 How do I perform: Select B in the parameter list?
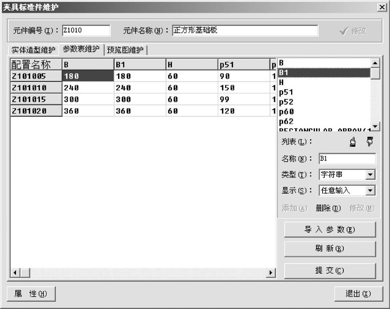click(x=324, y=63)
